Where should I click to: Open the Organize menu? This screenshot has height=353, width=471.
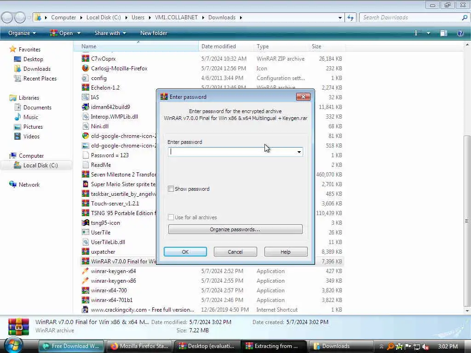(x=22, y=33)
